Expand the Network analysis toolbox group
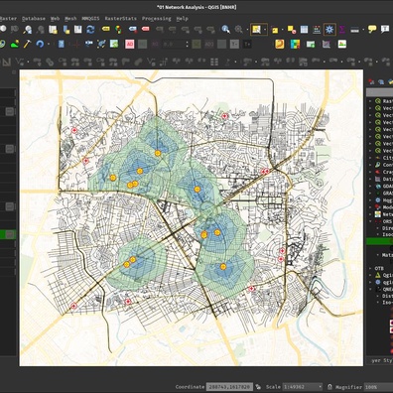Viewport: 393px width, 393px height. [x=370, y=214]
